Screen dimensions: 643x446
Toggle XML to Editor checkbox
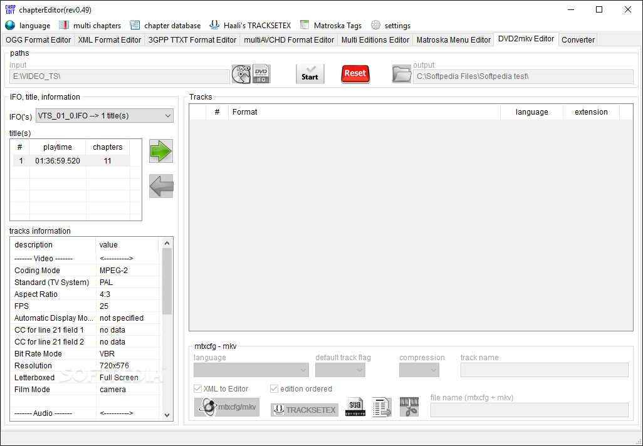point(197,388)
